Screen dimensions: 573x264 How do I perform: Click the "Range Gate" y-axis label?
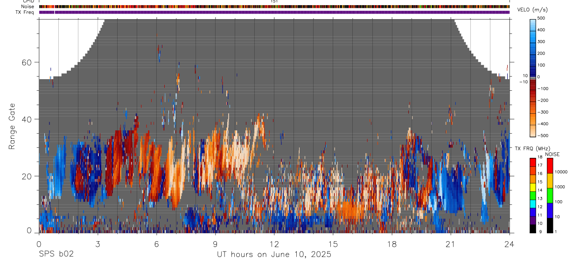tap(12, 127)
